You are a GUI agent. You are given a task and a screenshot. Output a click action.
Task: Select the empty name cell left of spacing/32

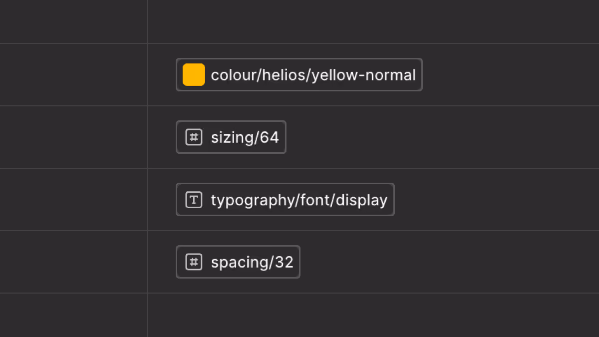point(74,262)
